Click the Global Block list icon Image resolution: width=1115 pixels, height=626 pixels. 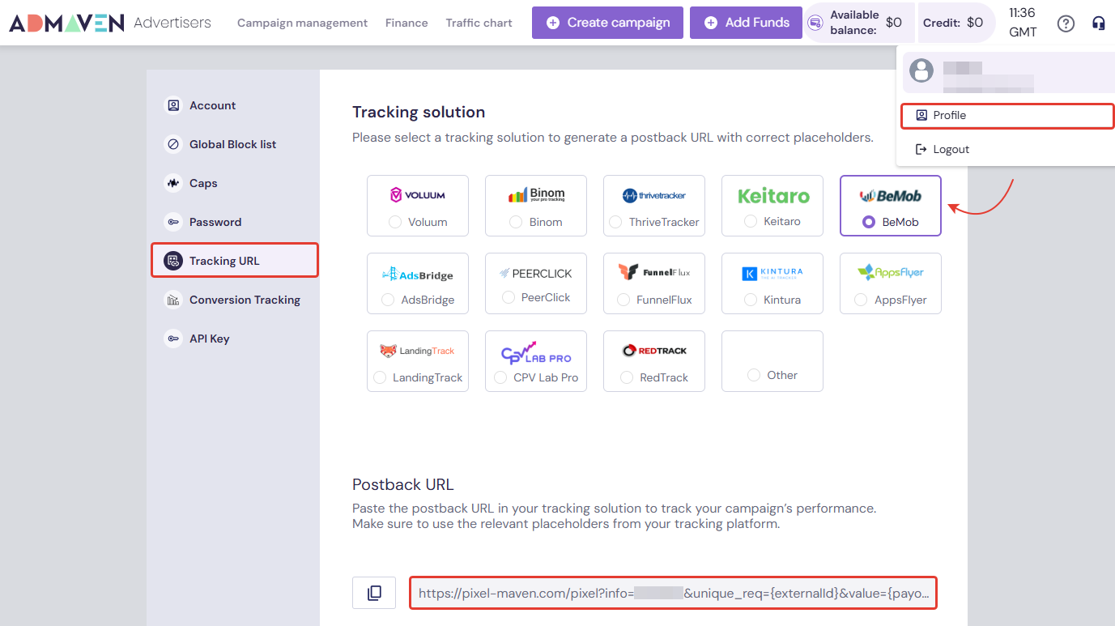point(173,144)
